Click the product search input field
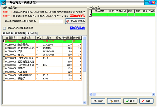Viewport: 157px width, 107px height. coord(51,21)
